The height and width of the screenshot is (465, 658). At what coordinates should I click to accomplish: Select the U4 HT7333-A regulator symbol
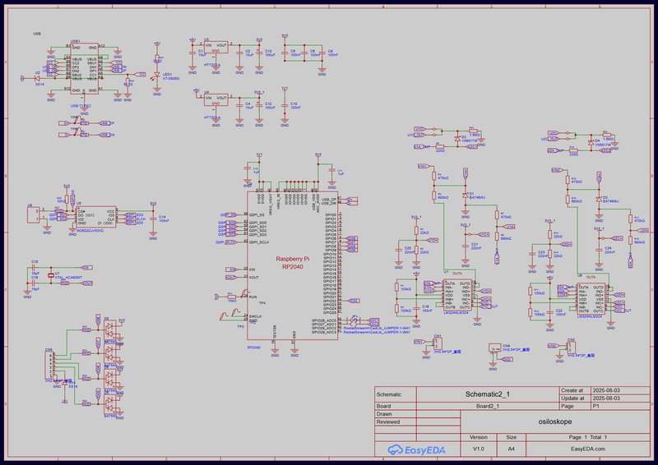tap(215, 99)
